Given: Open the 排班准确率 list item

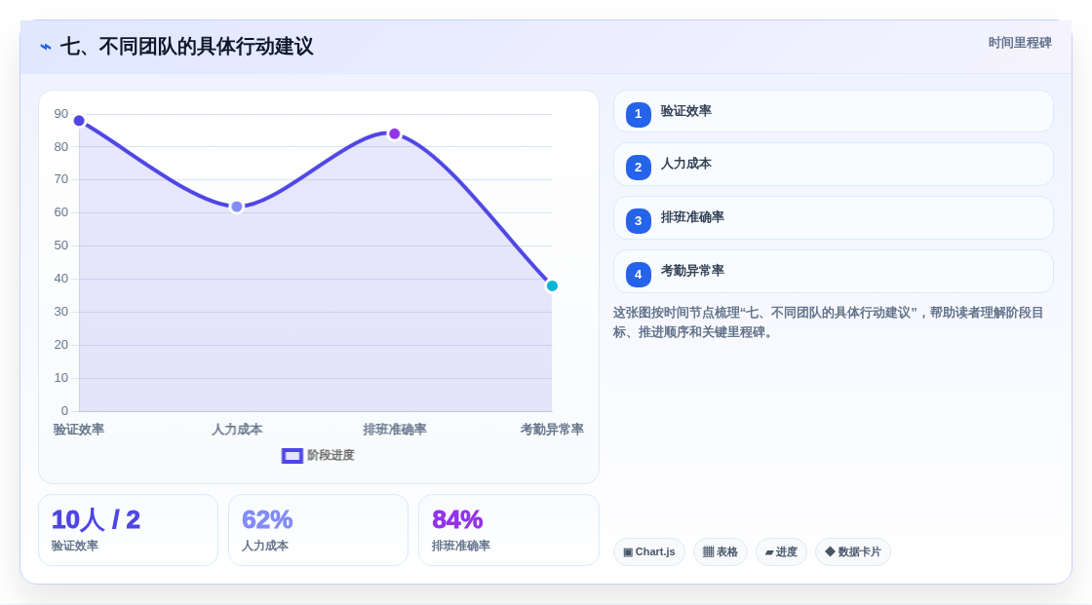Looking at the screenshot, I should (833, 218).
